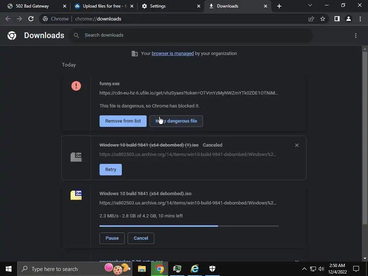The image size is (368, 276).
Task: Remove the canceled ISO download entry
Action: pos(296,145)
